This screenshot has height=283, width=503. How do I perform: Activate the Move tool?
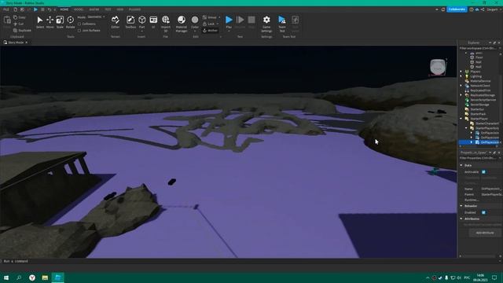50,22
